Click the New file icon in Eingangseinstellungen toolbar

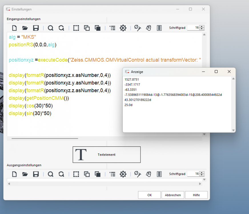(x=14, y=28)
